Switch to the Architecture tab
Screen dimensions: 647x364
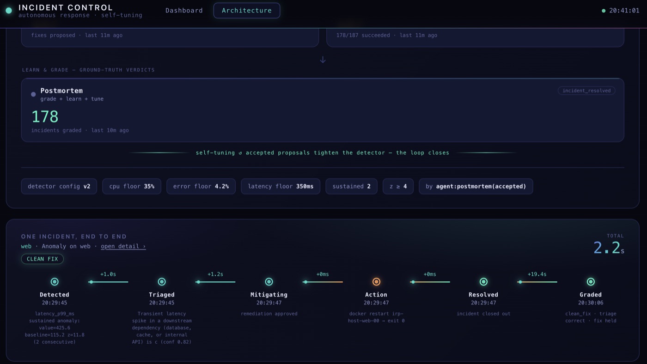pos(247,11)
